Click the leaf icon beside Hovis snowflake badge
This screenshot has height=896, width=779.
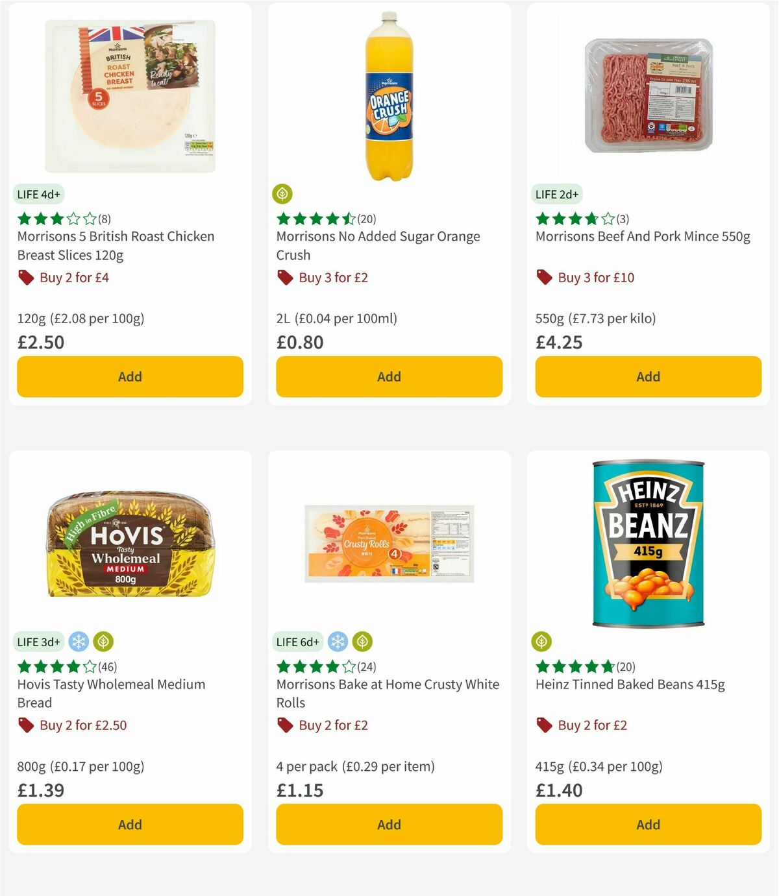102,641
